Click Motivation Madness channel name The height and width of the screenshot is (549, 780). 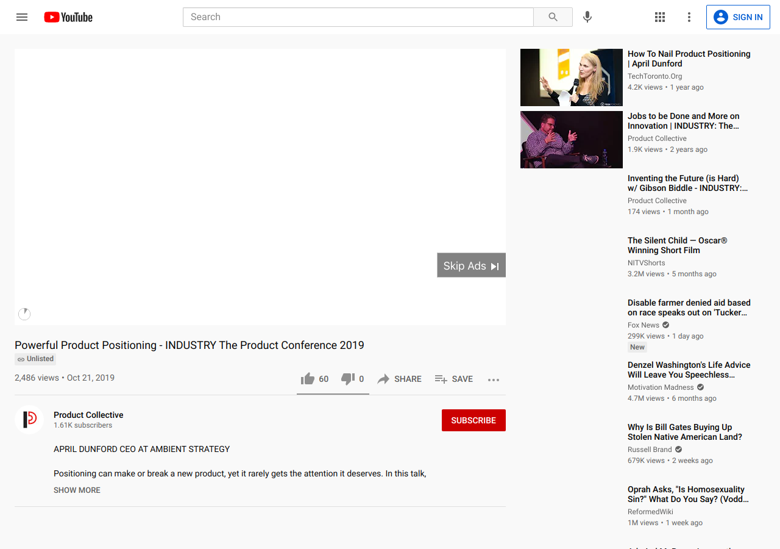pos(661,387)
